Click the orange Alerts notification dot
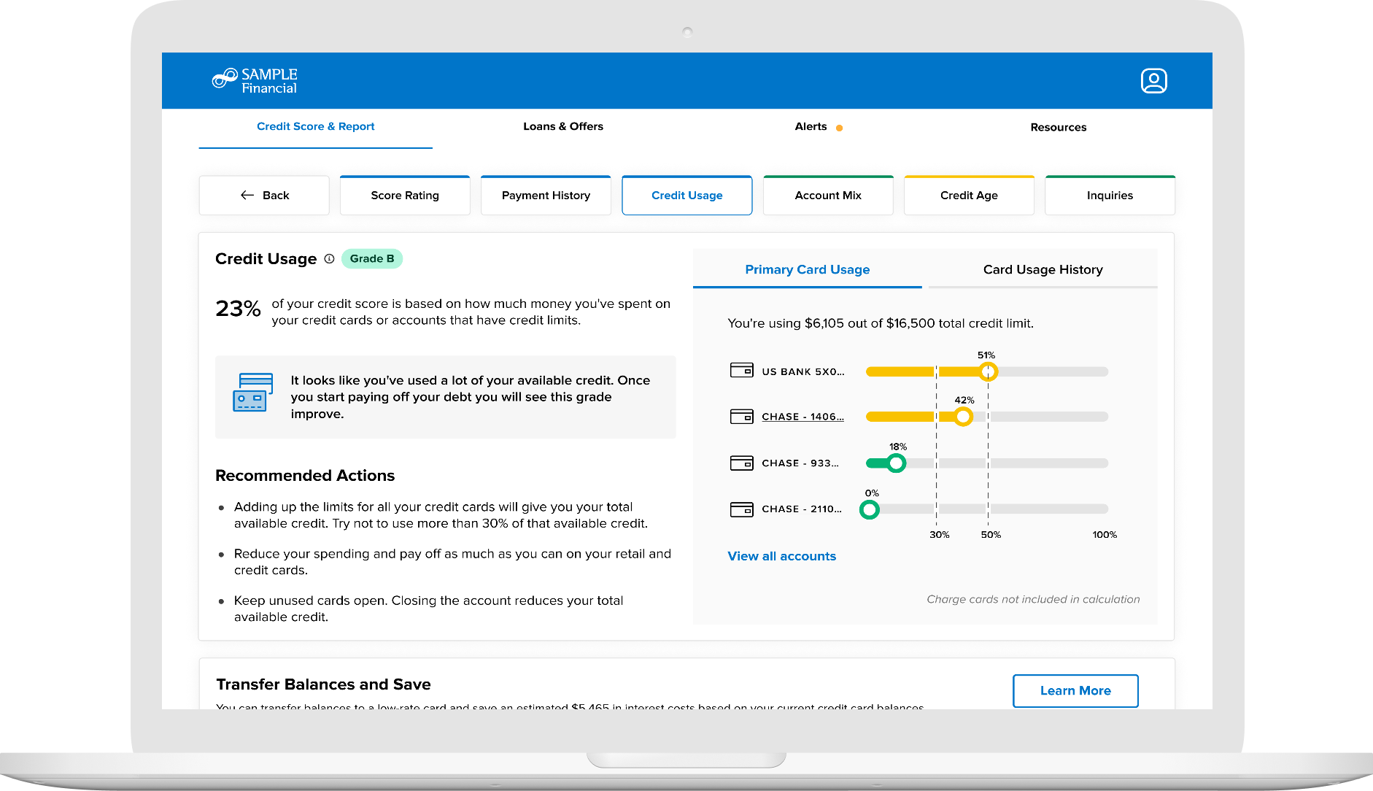The width and height of the screenshot is (1373, 791). click(x=839, y=128)
